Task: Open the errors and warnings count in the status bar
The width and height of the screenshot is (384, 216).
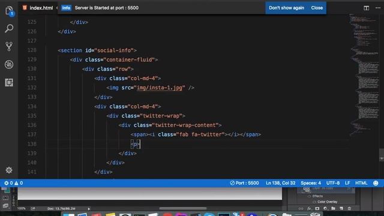Action: point(14,183)
